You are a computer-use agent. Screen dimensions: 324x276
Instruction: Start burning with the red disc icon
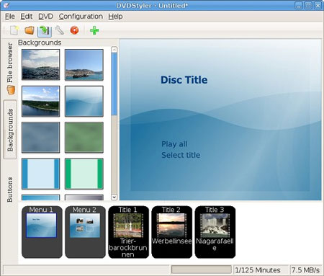click(x=74, y=30)
